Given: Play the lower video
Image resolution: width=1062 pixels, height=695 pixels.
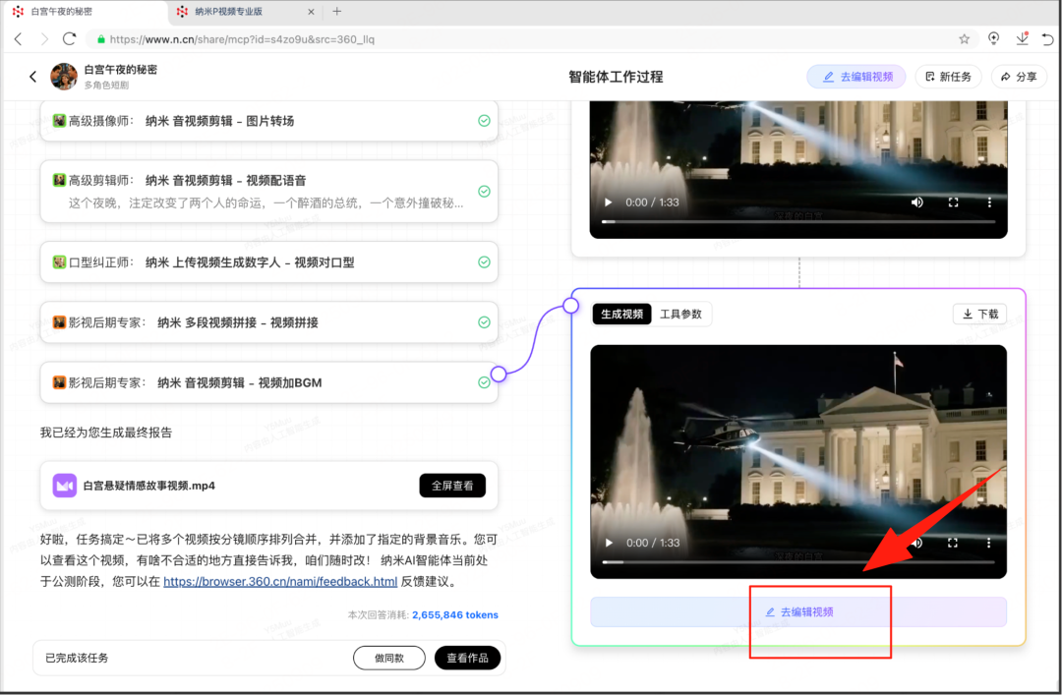Looking at the screenshot, I should (609, 543).
